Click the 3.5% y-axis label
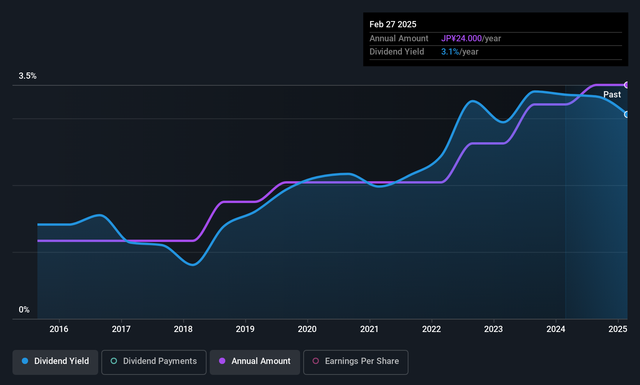The width and height of the screenshot is (640, 385). click(28, 76)
